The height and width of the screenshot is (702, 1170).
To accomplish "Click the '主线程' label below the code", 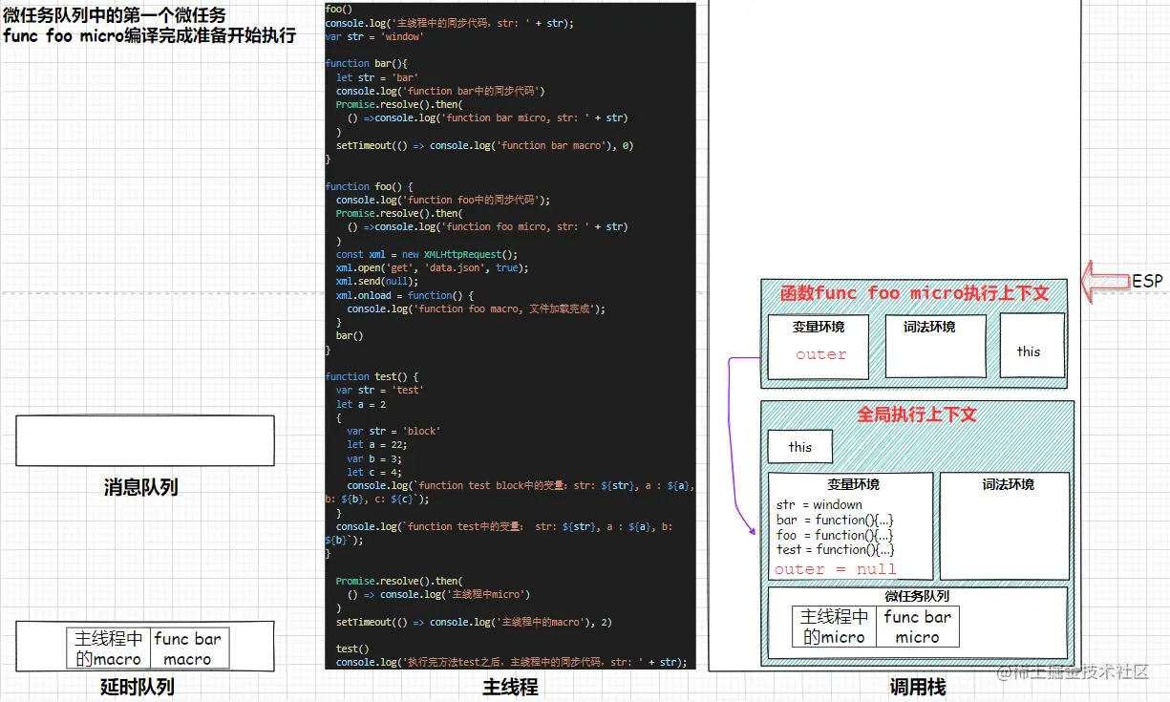I will point(510,687).
